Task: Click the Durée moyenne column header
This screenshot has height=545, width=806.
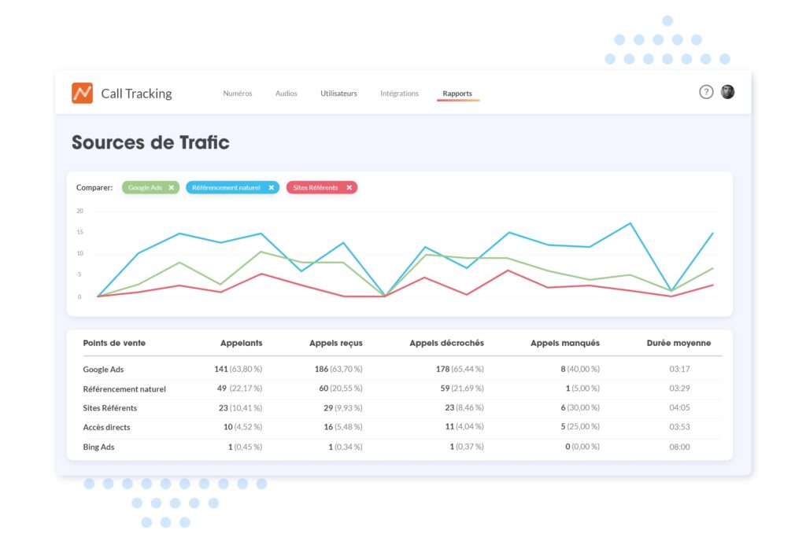Action: (678, 343)
